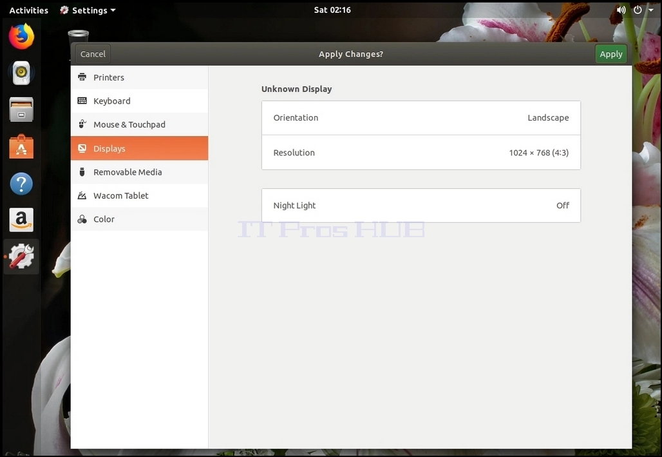Open Color settings panel
The image size is (662, 457).
(x=139, y=219)
